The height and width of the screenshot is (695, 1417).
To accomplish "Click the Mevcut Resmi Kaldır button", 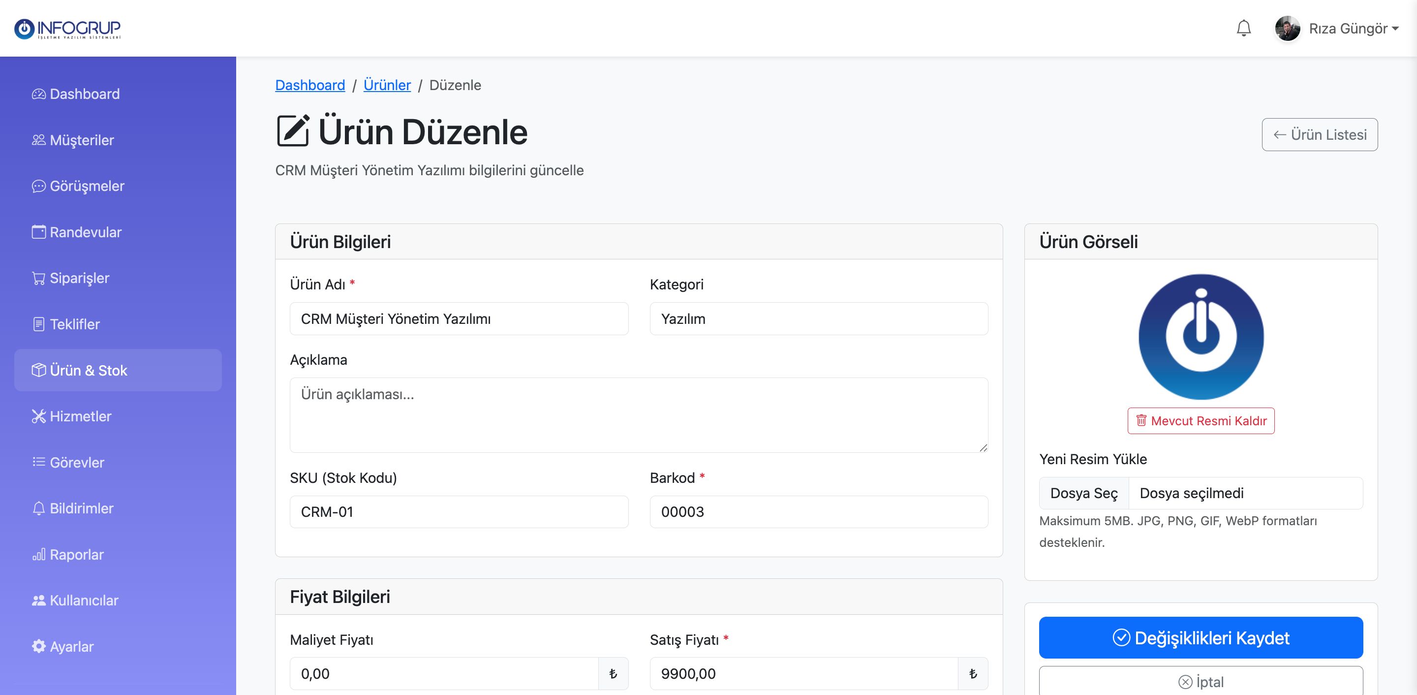I will pyautogui.click(x=1201, y=421).
